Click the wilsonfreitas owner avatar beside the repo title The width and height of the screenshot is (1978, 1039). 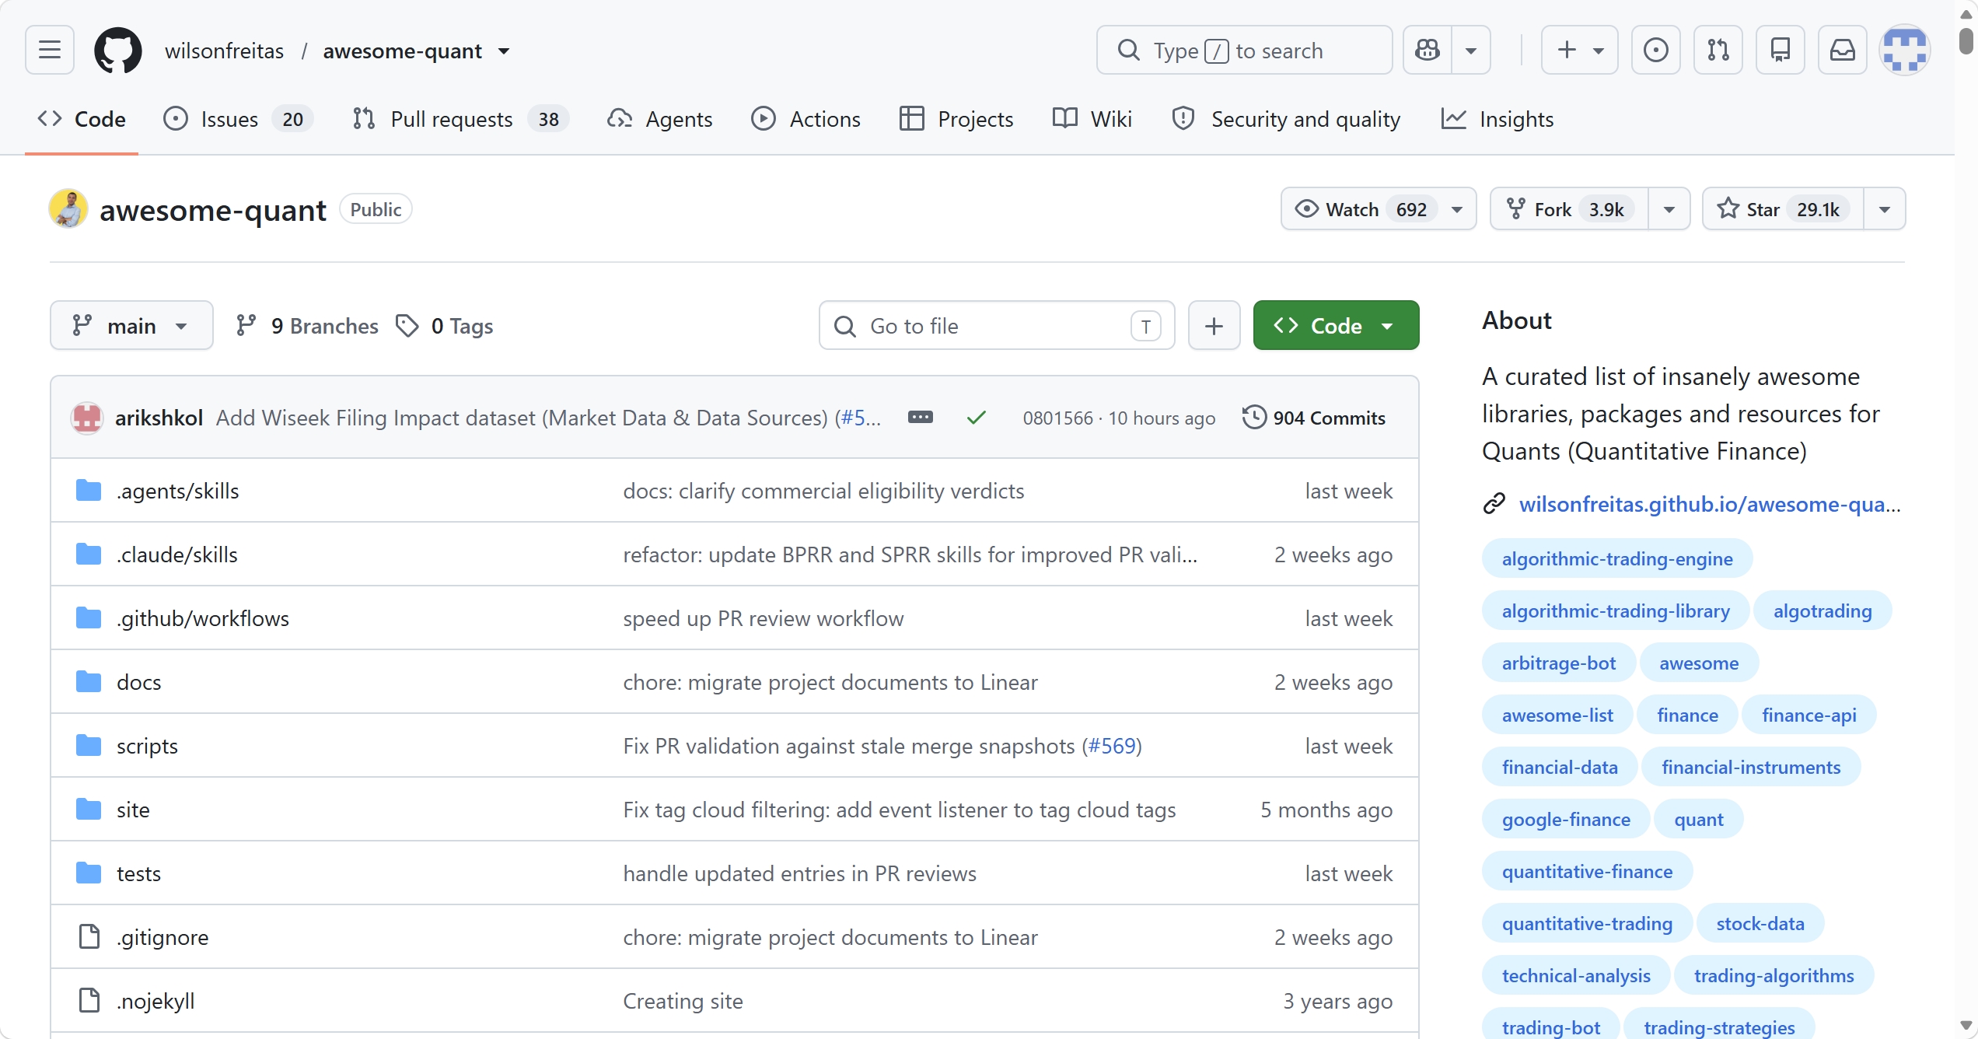click(x=68, y=209)
